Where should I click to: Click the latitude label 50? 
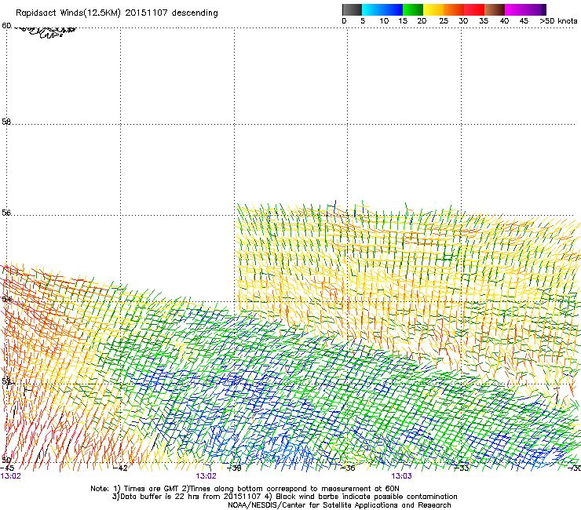point(6,460)
